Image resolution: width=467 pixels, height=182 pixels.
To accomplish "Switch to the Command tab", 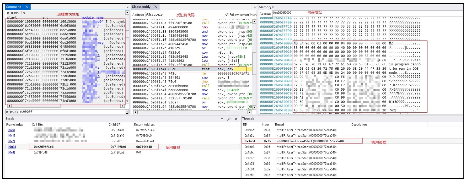I will tap(14, 7).
